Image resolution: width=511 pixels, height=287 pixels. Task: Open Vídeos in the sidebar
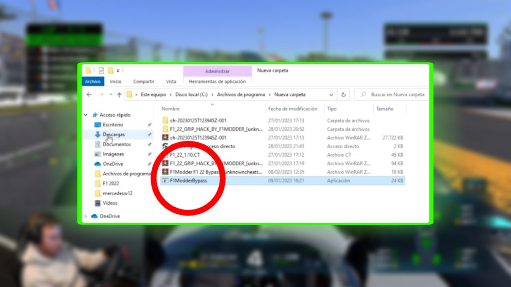110,203
